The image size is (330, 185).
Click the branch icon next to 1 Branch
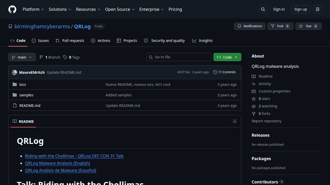click(x=41, y=57)
